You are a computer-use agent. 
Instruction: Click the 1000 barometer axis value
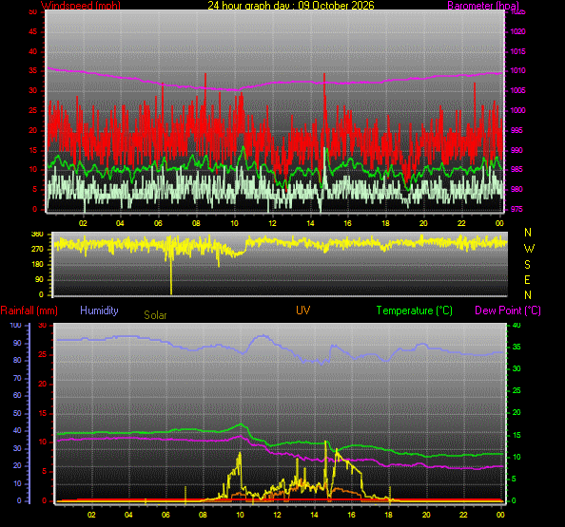(517, 110)
